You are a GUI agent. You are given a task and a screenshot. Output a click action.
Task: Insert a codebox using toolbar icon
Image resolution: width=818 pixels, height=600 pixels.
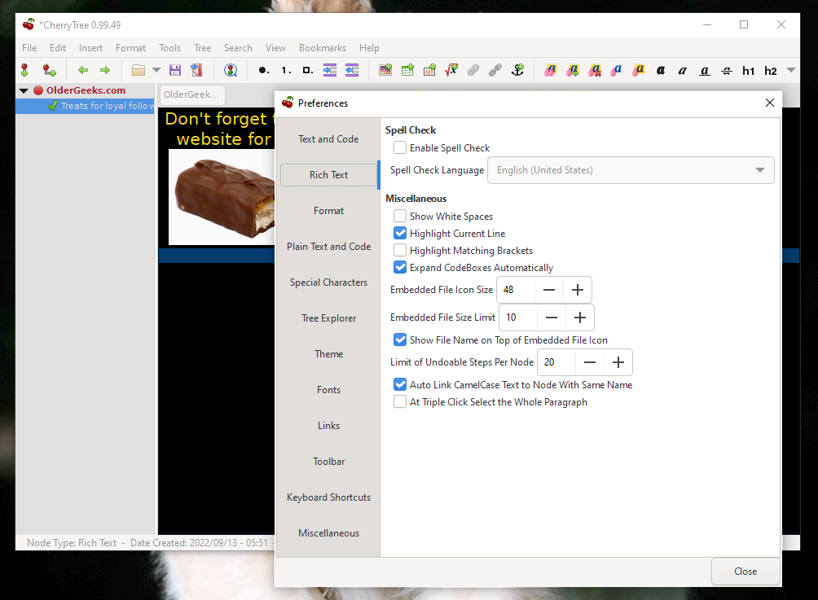(429, 70)
